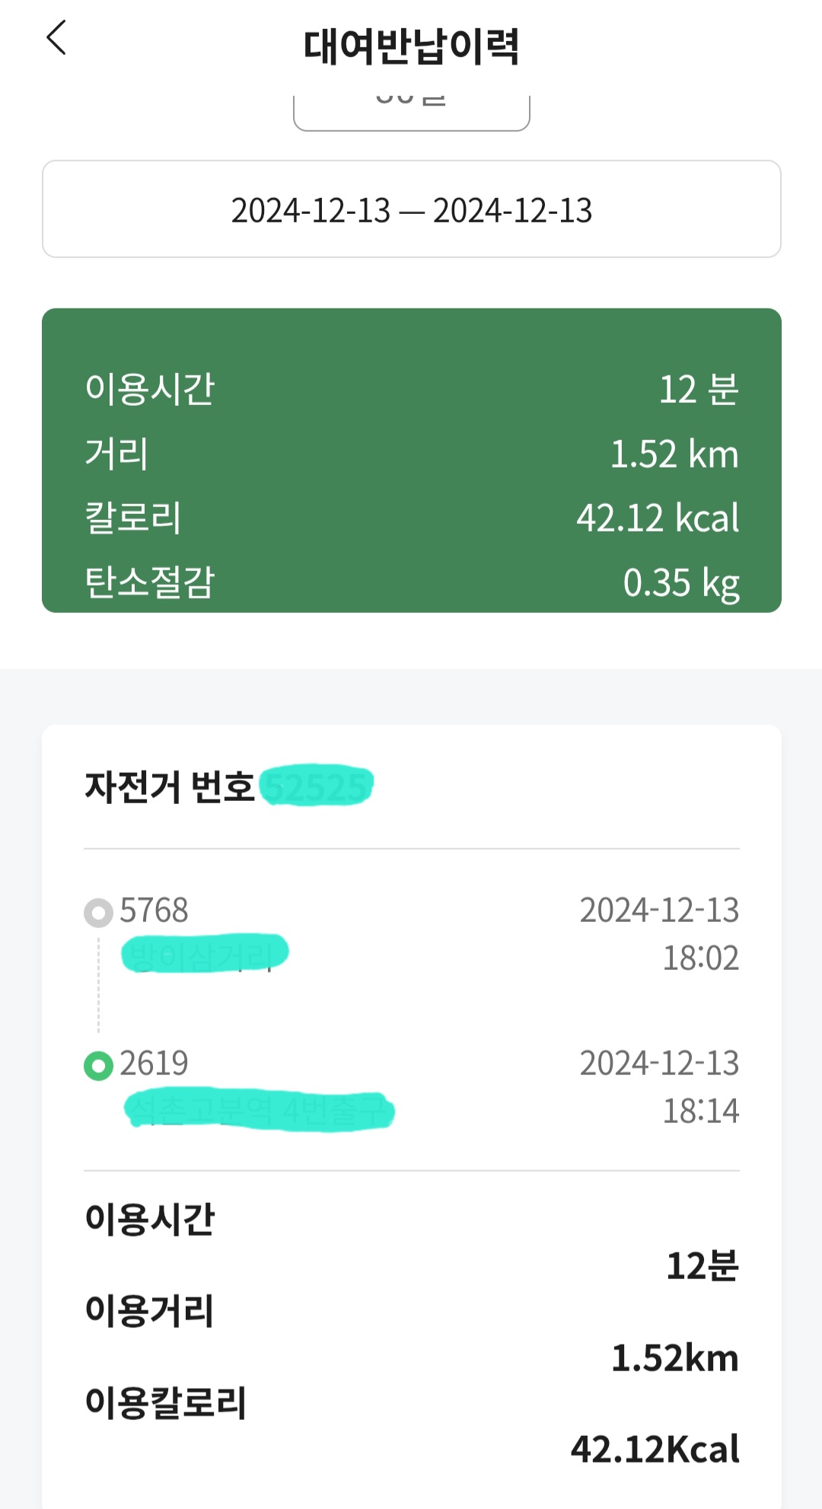
Task: Select the partially hidden period button
Action: (411, 110)
